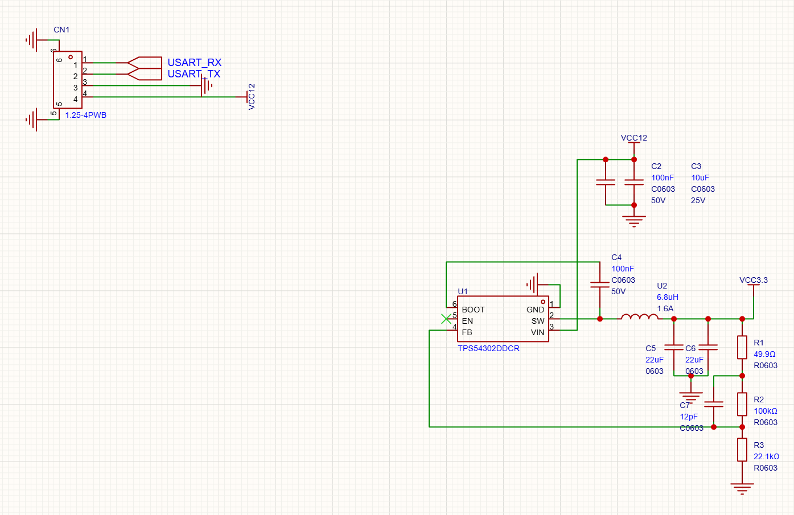Select the 49.9Ω resistor value text
The height and width of the screenshot is (515, 794).
click(x=764, y=354)
